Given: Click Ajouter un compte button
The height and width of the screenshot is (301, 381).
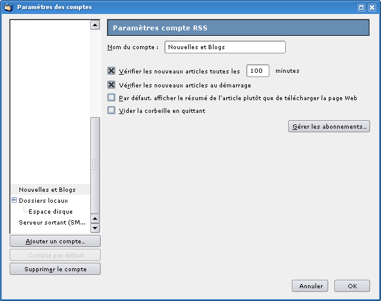Looking at the screenshot, I should coord(55,241).
